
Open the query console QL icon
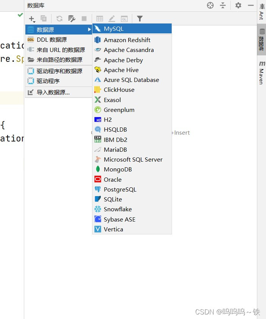[x=124, y=19]
